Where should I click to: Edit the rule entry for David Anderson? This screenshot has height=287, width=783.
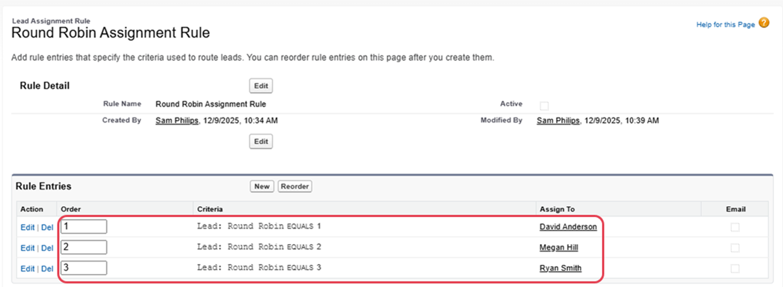(27, 227)
